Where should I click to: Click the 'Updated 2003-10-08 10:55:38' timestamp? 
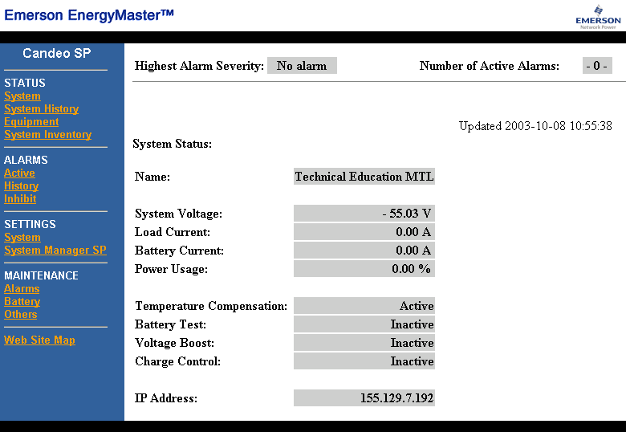[x=535, y=126]
